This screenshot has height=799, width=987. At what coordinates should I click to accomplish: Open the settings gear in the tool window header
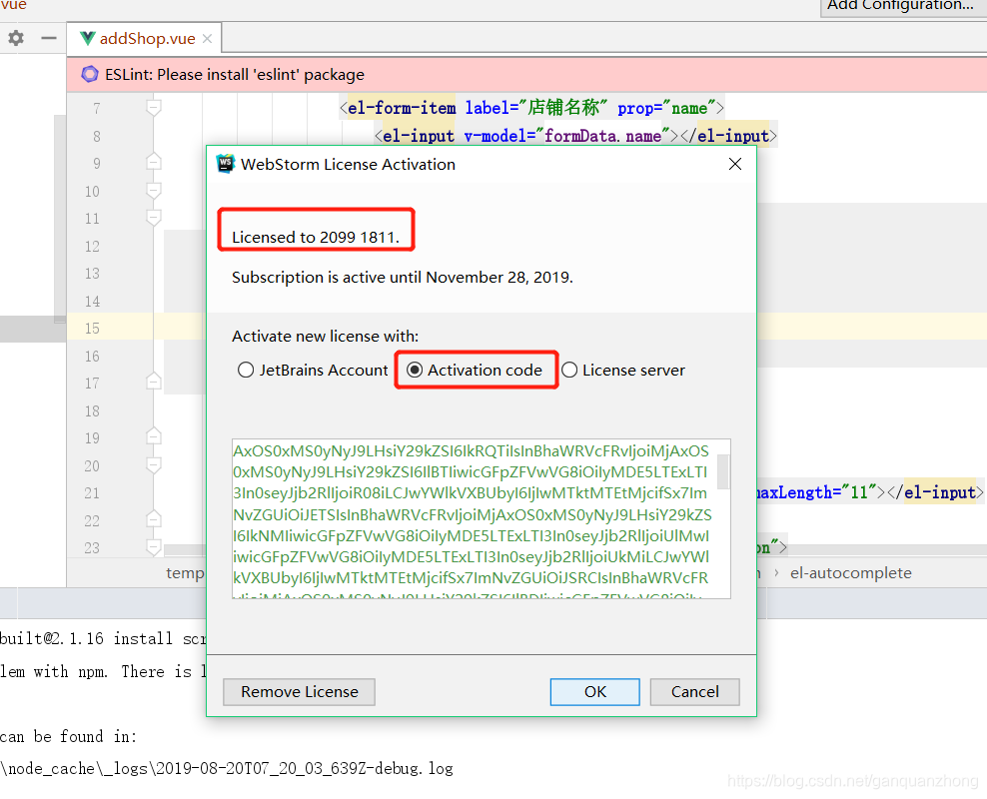tap(16, 38)
